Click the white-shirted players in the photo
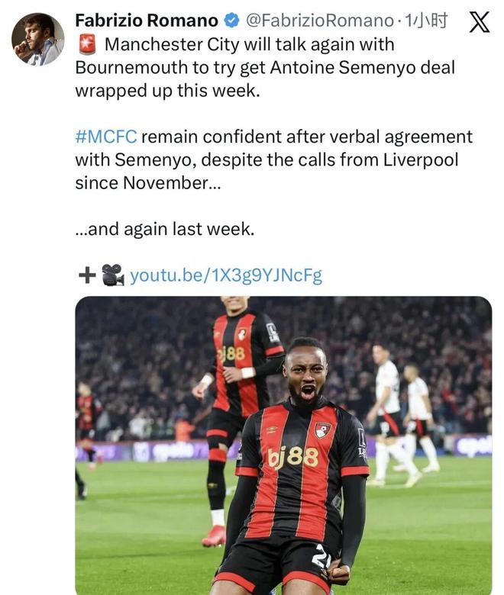The width and height of the screenshot is (504, 595). (397, 412)
